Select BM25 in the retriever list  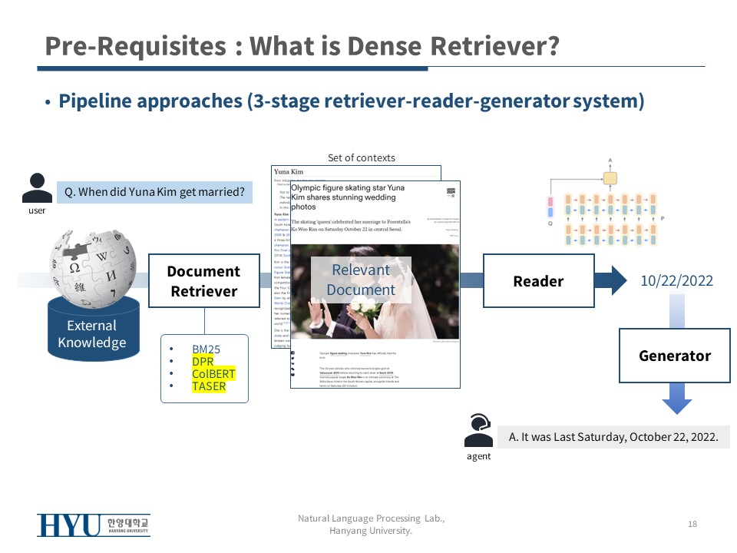206,349
